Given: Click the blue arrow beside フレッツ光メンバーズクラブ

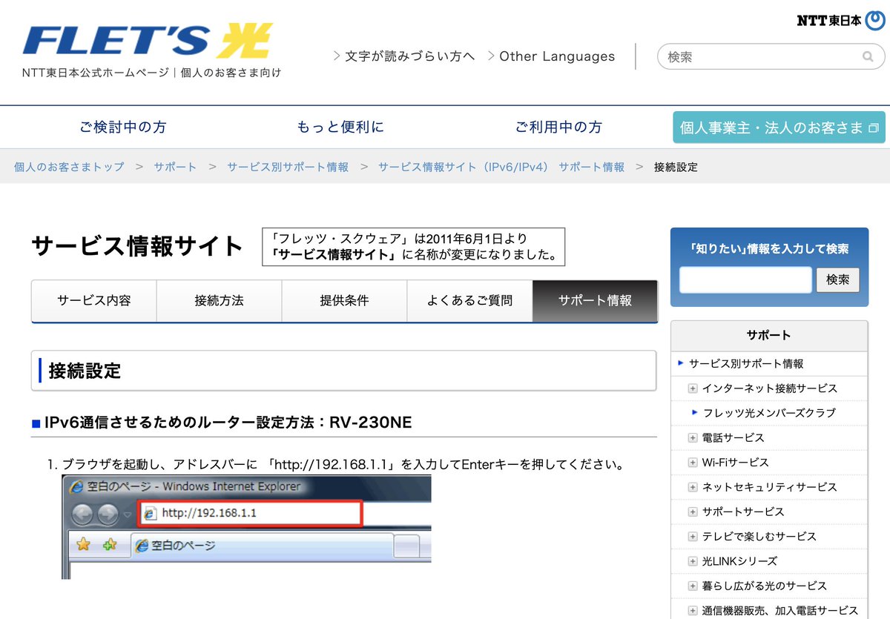Looking at the screenshot, I should click(x=695, y=412).
